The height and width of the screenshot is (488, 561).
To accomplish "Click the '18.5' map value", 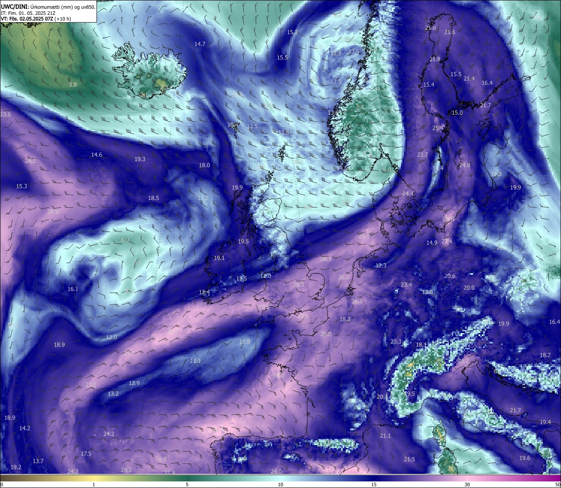I will [x=153, y=198].
